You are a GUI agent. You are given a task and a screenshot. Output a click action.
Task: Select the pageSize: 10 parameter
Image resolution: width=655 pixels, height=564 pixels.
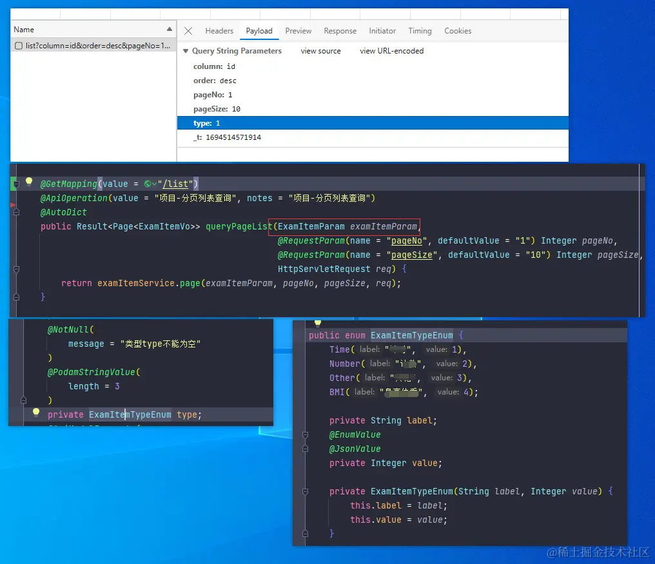pos(217,109)
